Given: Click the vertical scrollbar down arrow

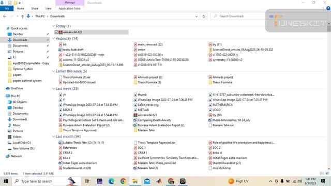Looking at the screenshot, I should (x=329, y=168).
